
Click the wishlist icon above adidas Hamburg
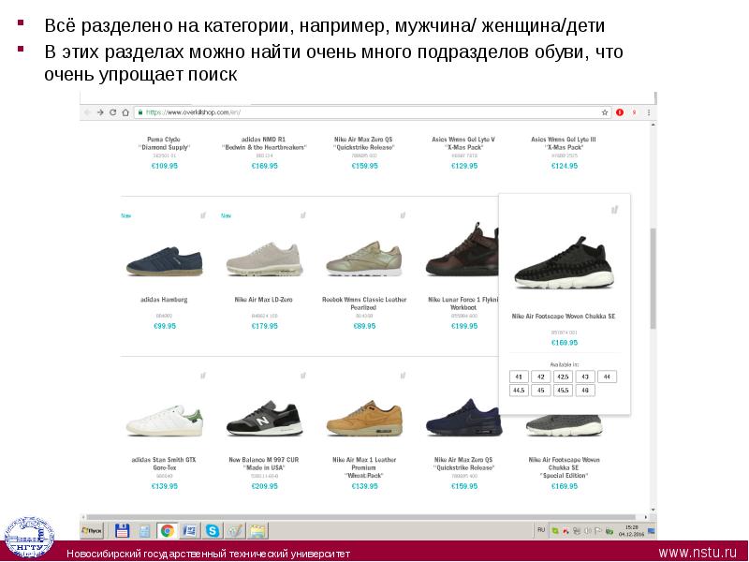click(x=203, y=215)
